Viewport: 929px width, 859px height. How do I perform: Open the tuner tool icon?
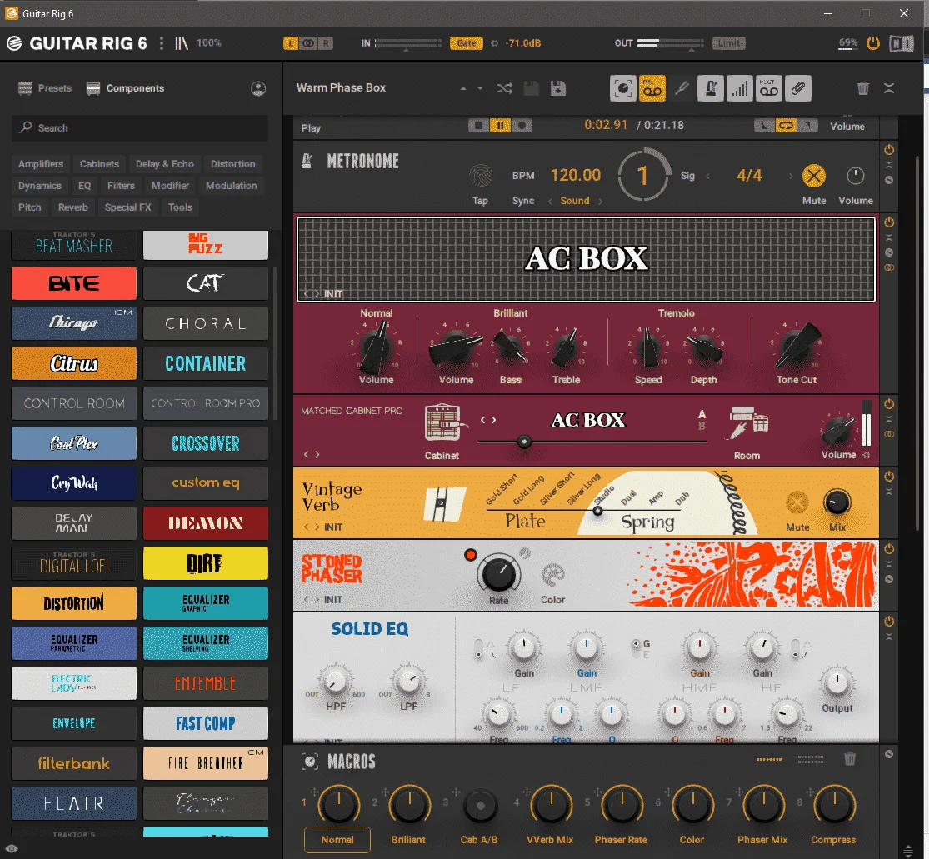tap(682, 89)
